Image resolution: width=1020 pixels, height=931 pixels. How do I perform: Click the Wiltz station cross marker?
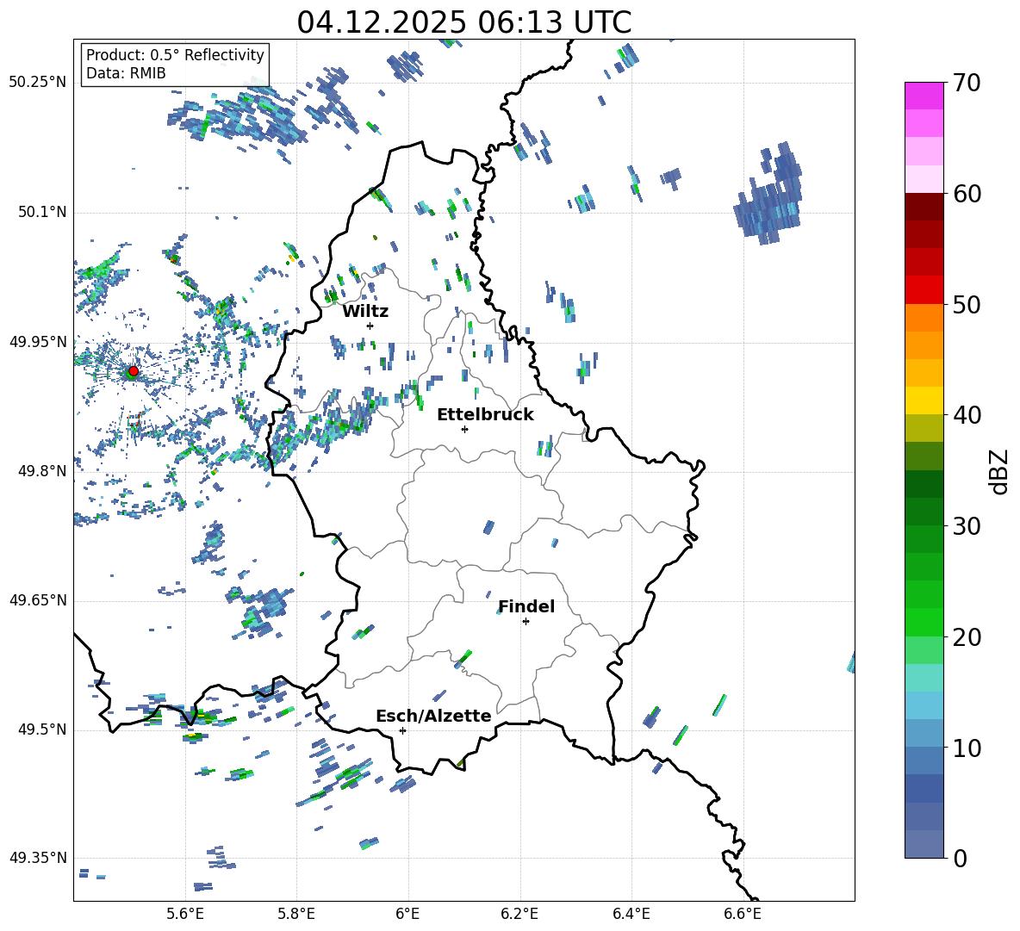pos(370,326)
